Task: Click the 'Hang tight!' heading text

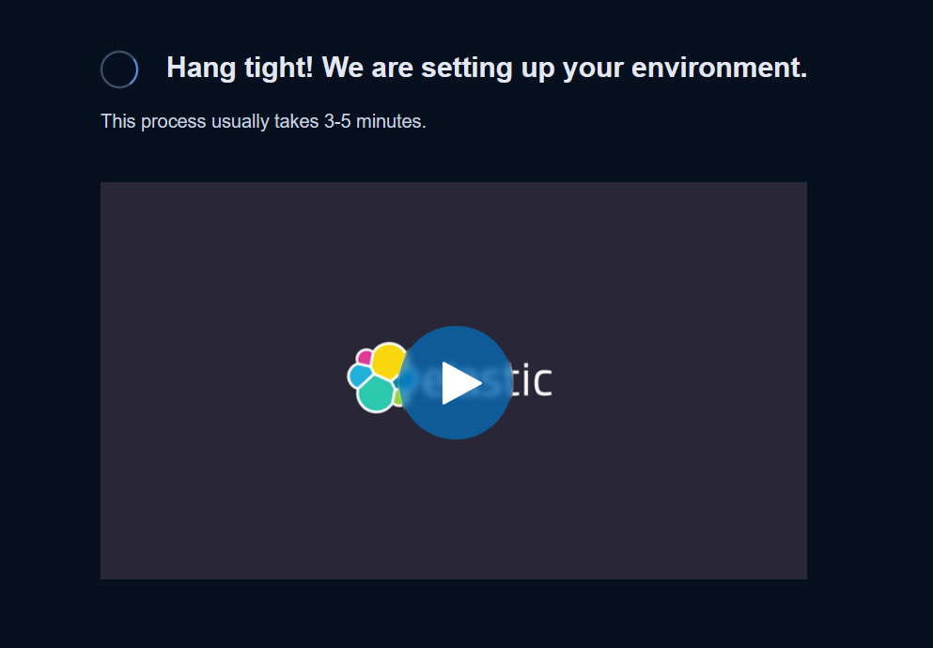Action: [x=240, y=68]
